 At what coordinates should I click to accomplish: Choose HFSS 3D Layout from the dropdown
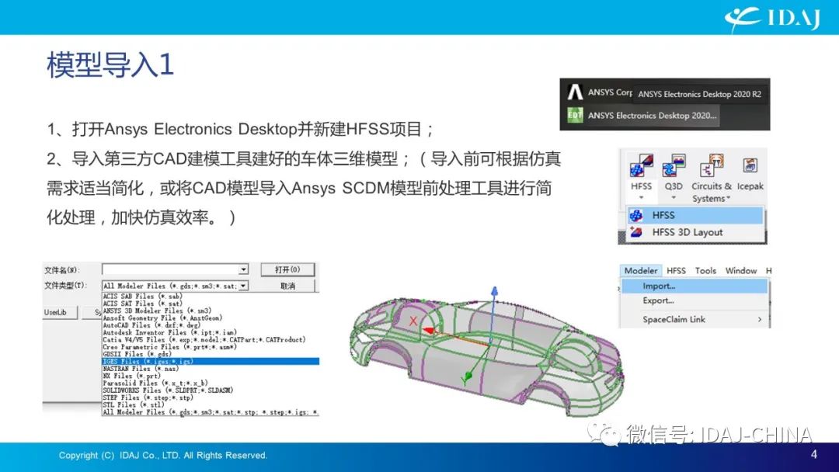[695, 233]
